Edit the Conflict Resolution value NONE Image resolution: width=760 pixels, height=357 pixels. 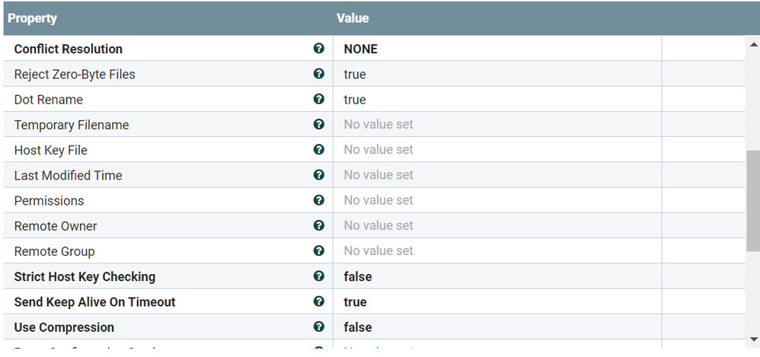tap(497, 49)
